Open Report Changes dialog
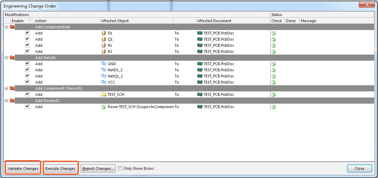This screenshot has height=178, width=378. 98,168
